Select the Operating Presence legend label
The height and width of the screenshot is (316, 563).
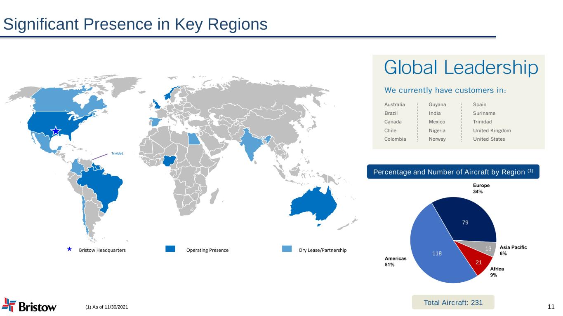click(207, 250)
